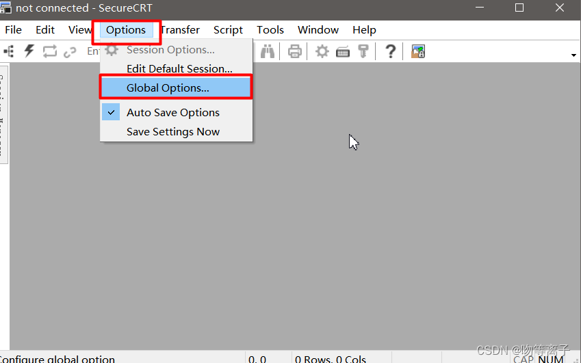The height and width of the screenshot is (363, 581).
Task: Minimize the SecureCRT window
Action: pos(480,8)
